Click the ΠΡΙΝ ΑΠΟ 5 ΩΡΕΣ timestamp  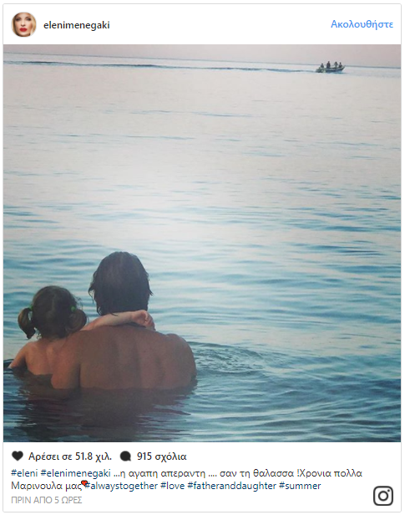[47, 500]
